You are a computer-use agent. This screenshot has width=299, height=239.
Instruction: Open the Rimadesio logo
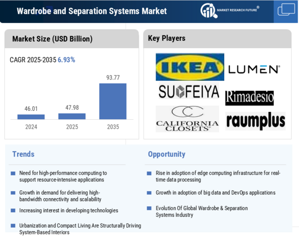click(249, 98)
